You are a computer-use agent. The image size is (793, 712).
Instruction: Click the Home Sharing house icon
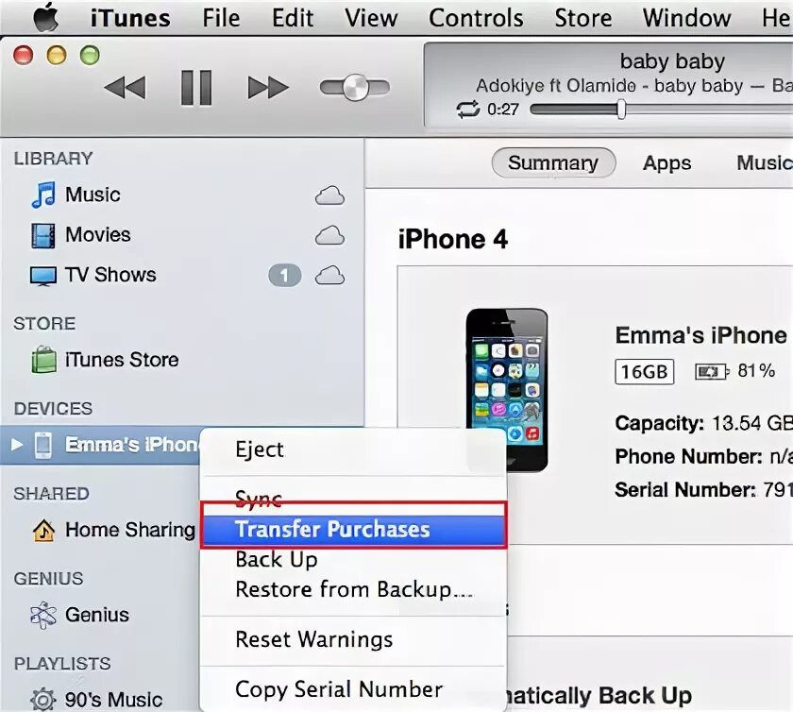(x=44, y=531)
